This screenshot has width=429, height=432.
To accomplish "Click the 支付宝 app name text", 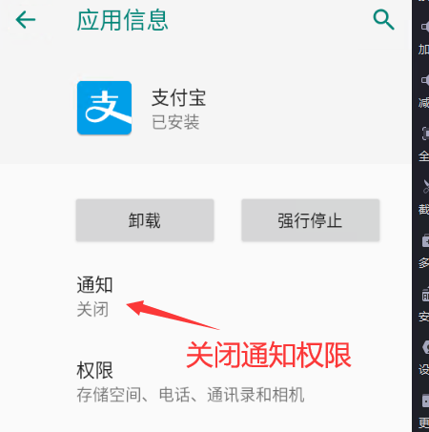I will (179, 98).
